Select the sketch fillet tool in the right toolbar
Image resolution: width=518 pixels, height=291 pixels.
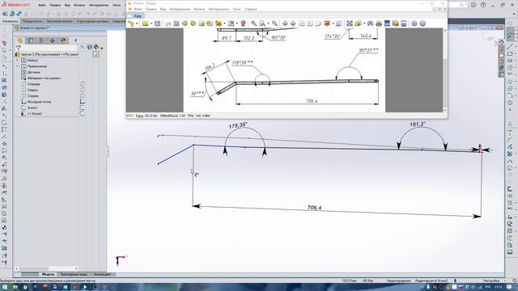(510, 95)
